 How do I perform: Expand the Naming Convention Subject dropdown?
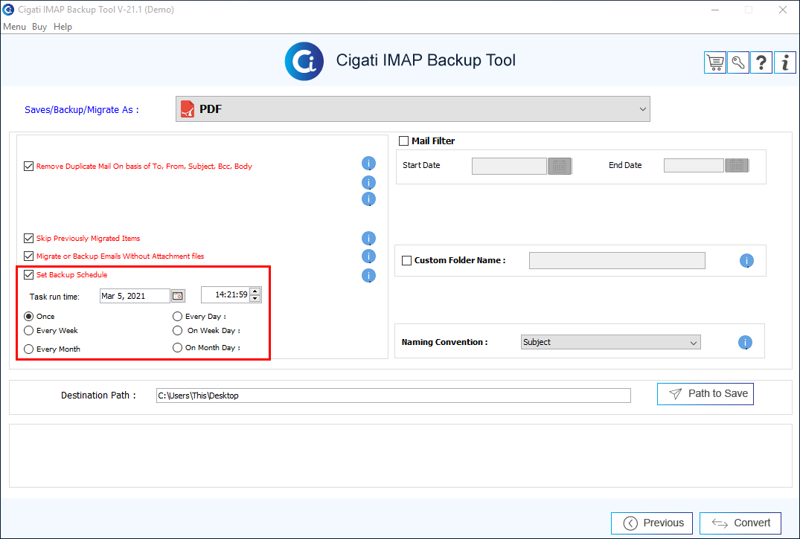click(611, 342)
